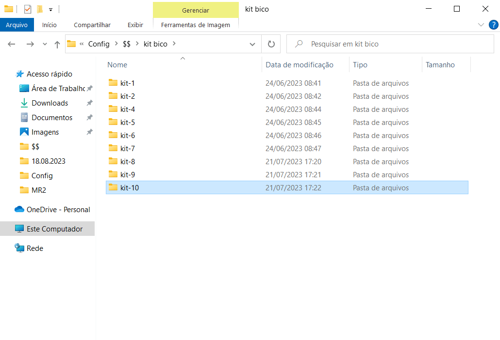This screenshot has height=340, width=500.
Task: Click the Back navigation arrow
Action: point(12,44)
